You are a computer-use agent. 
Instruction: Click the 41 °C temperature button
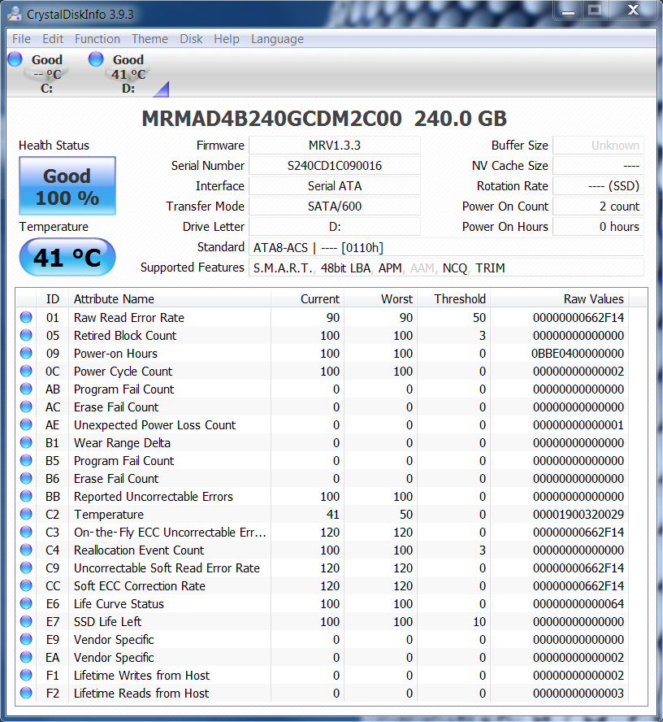67,258
